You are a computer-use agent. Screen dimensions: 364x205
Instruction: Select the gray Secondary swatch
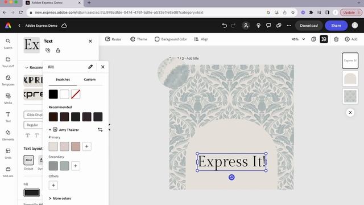pos(53,166)
